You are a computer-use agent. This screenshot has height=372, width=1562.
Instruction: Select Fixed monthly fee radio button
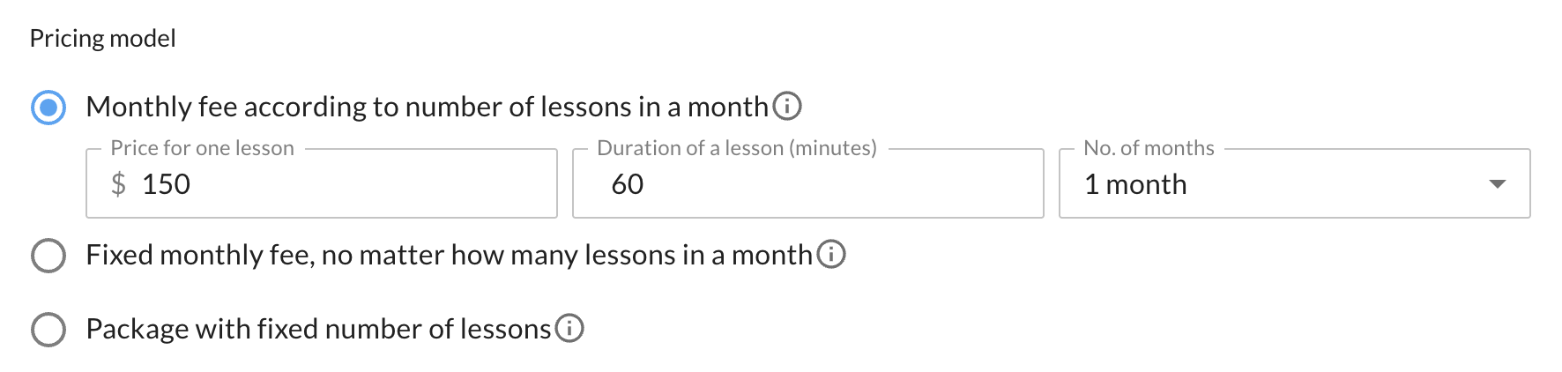click(48, 256)
